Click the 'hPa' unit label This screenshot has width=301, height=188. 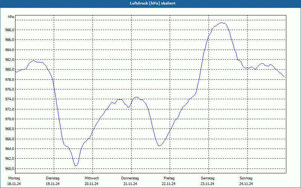click(11, 17)
